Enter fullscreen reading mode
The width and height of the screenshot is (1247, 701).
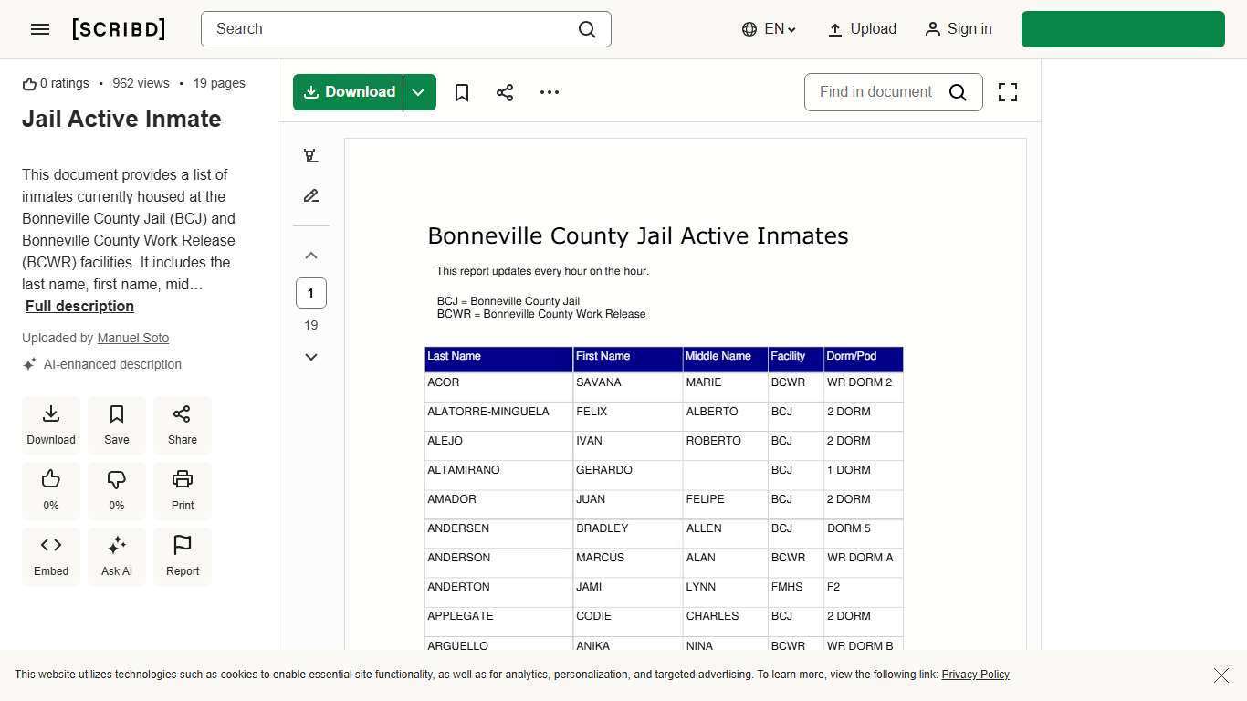click(x=1007, y=92)
